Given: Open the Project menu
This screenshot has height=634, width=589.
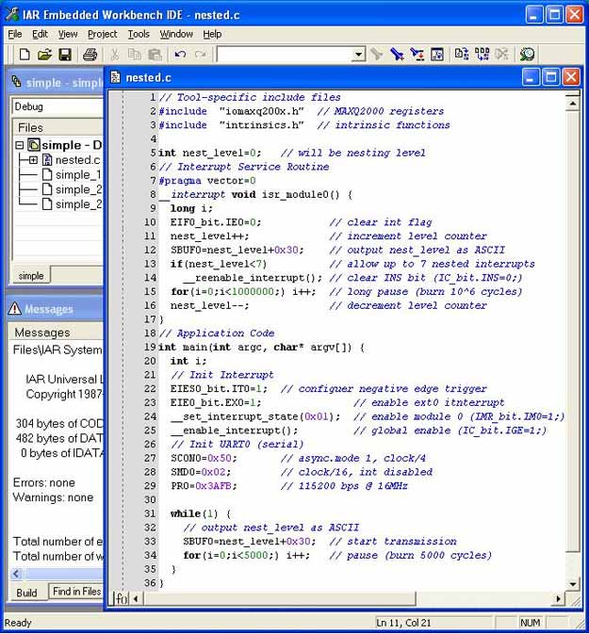Looking at the screenshot, I should [102, 34].
